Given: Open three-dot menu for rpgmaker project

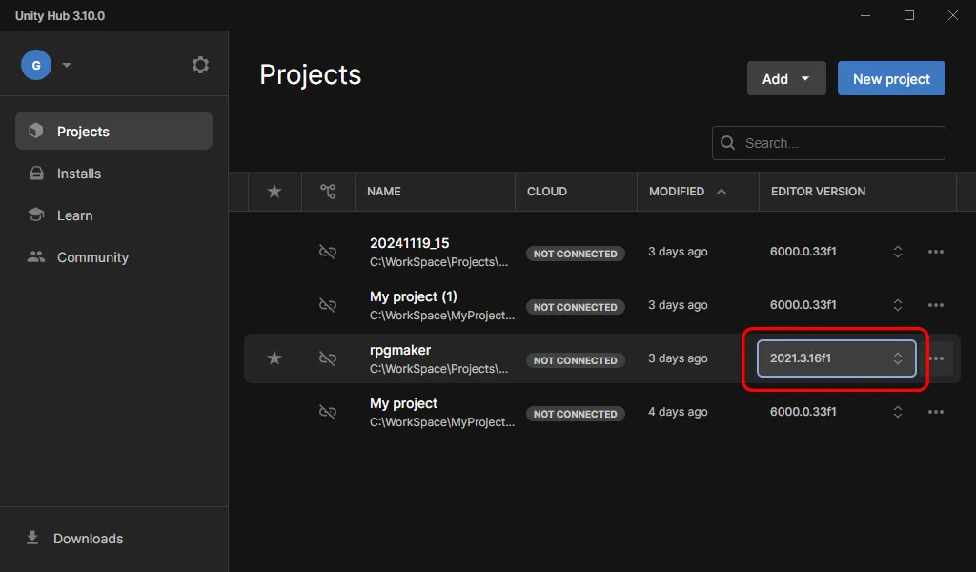Looking at the screenshot, I should (936, 358).
